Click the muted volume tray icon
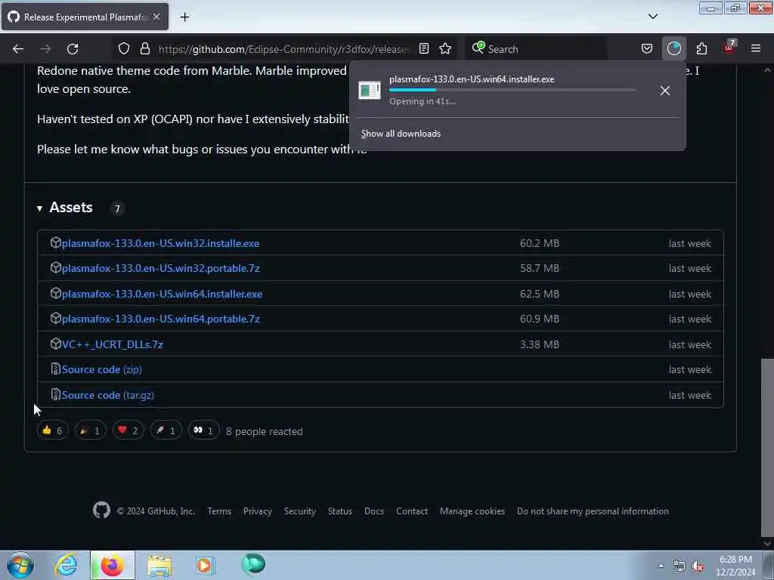 pyautogui.click(x=698, y=566)
